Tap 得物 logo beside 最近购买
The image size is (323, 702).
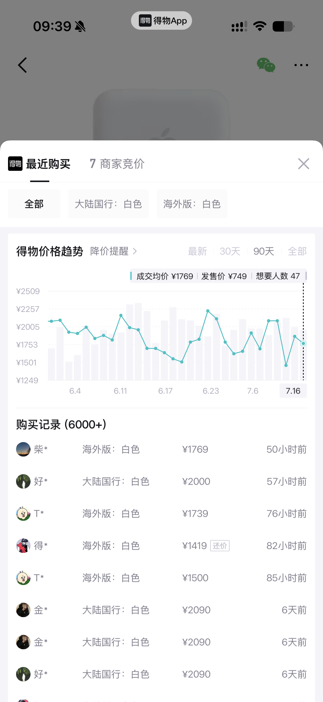15,164
